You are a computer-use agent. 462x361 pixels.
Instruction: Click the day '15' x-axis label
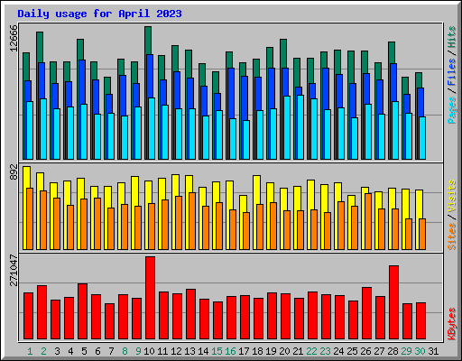click(x=217, y=351)
